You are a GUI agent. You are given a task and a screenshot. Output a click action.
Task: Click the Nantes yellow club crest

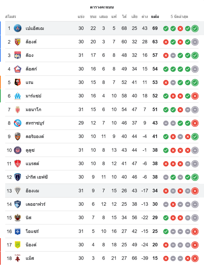click(18, 245)
